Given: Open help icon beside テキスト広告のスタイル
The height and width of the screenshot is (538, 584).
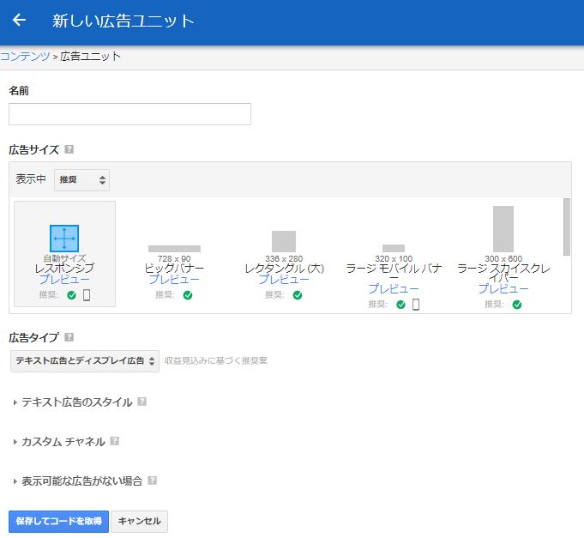Looking at the screenshot, I should point(141,402).
